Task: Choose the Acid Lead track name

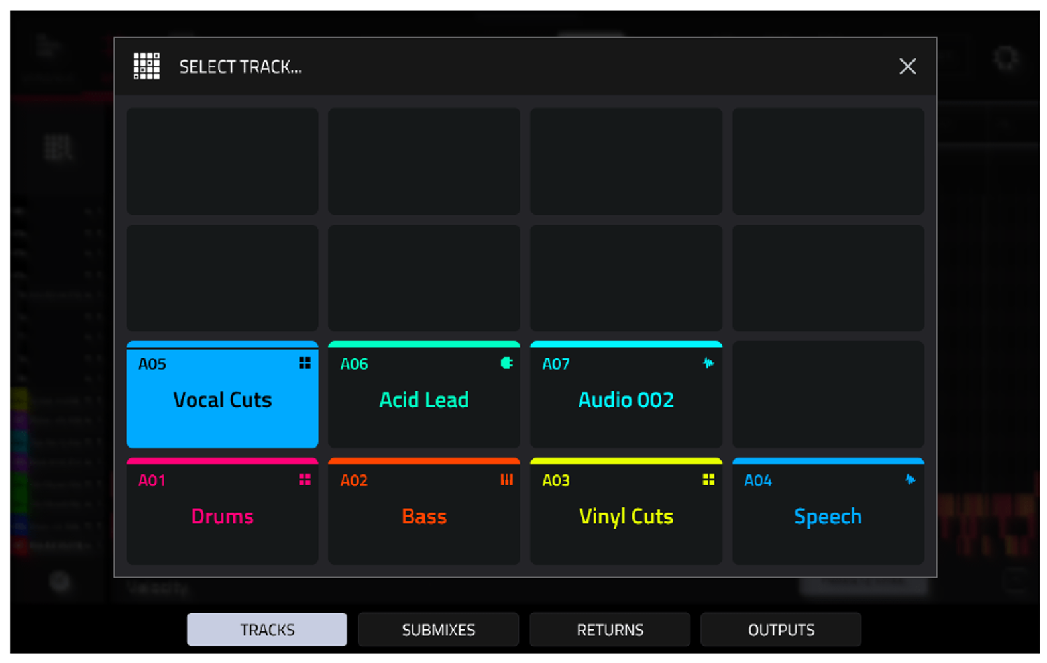Action: coord(424,400)
